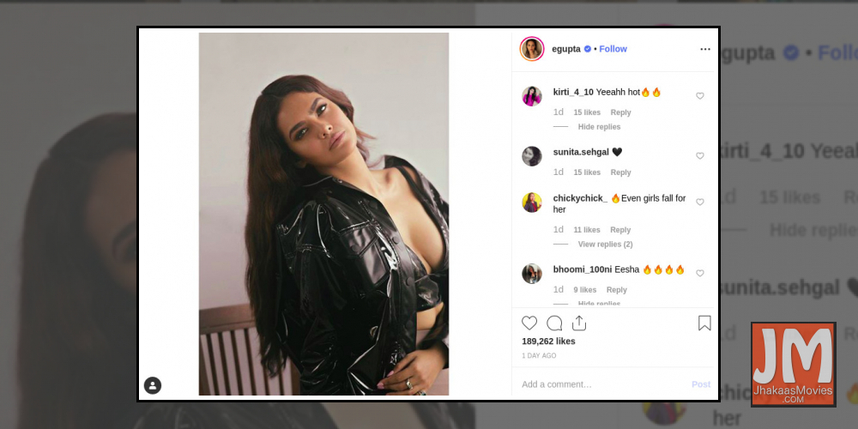View the 189,262 likes list
This screenshot has width=858, height=429.
click(x=548, y=341)
